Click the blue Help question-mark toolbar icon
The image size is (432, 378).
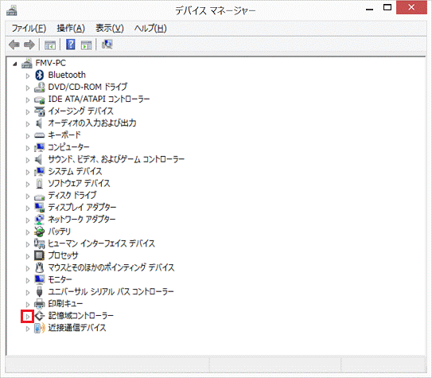coord(71,45)
